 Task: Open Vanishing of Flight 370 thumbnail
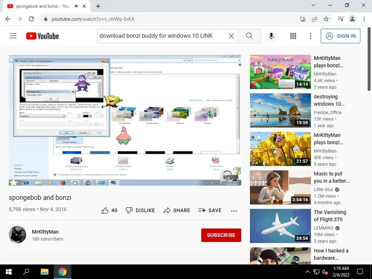(x=280, y=226)
